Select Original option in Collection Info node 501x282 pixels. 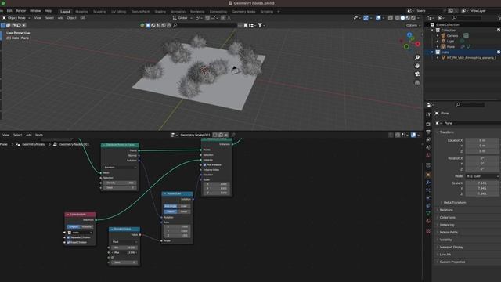pos(74,226)
